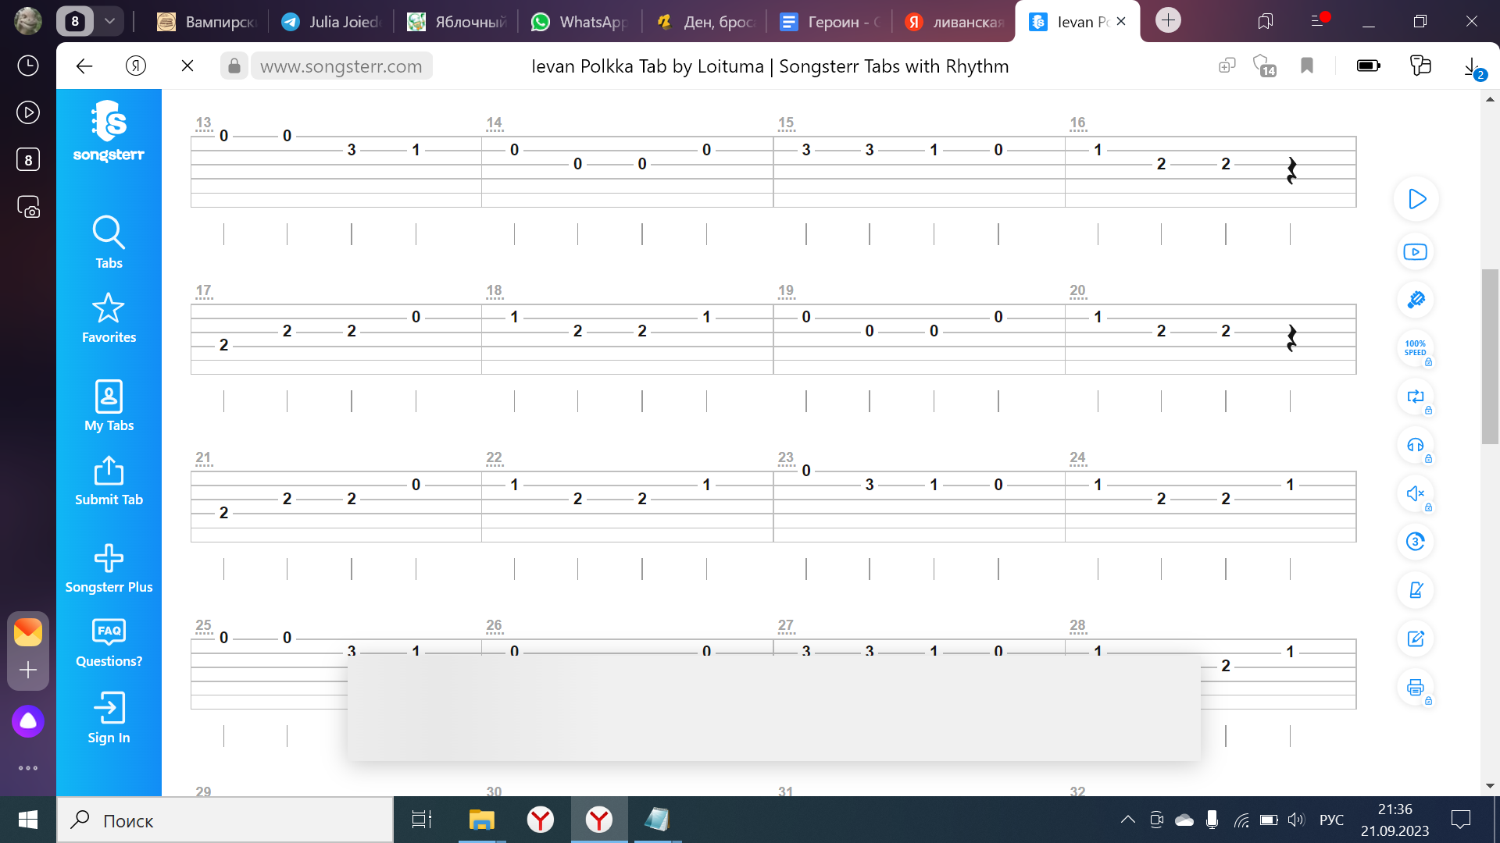1500x843 pixels.
Task: Open browser history clock icon
Action: click(x=28, y=66)
